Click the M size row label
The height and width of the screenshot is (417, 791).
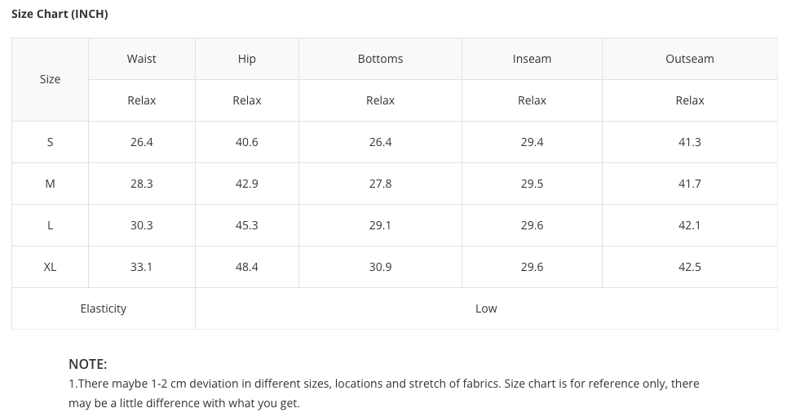[x=50, y=184]
